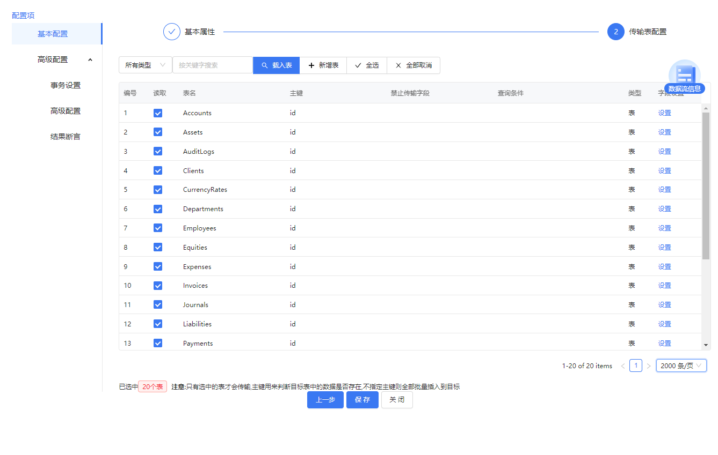Click the step 1 checkmark circle for 基本属性
Image resolution: width=718 pixels, height=455 pixels.
[x=172, y=32]
